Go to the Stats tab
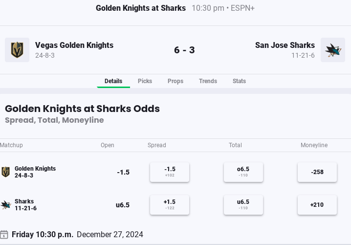 (x=239, y=81)
